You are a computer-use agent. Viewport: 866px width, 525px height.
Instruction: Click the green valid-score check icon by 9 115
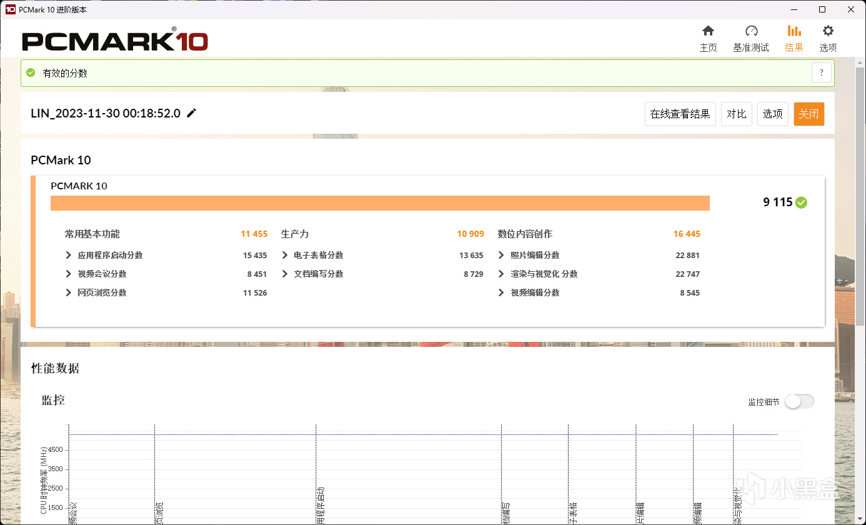(802, 202)
